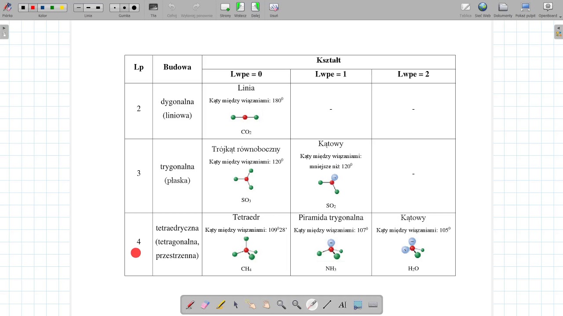This screenshot has height=316, width=563.
Task: Select the capture region scissors tool
Action: 358,305
